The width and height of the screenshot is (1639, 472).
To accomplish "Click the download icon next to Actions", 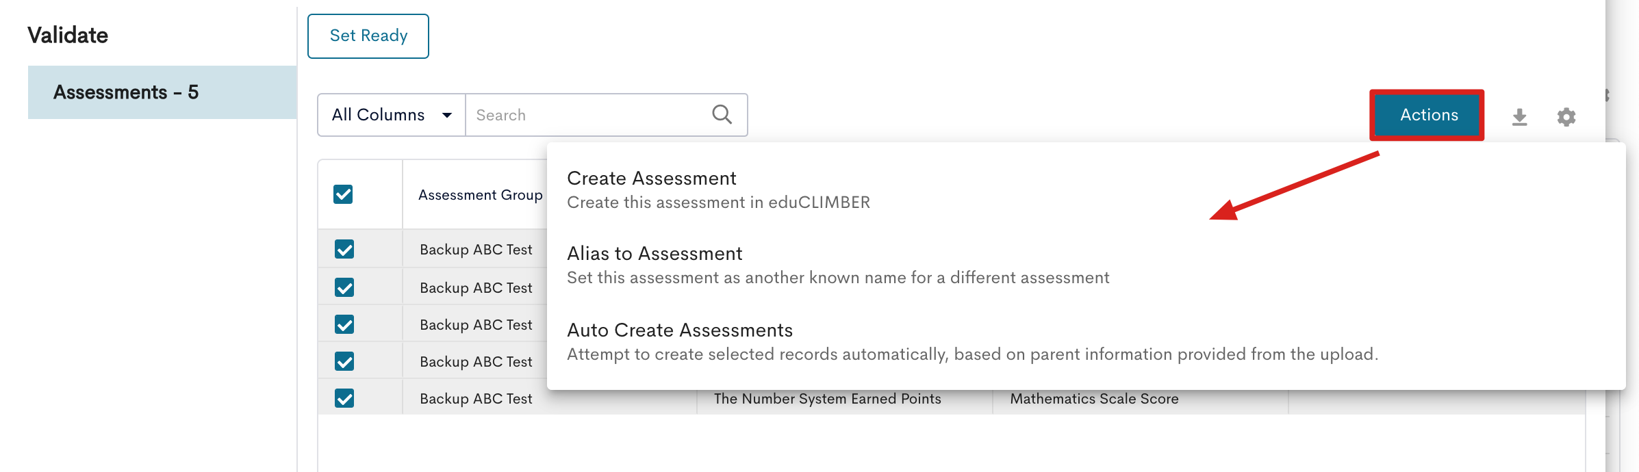I will coord(1519,117).
